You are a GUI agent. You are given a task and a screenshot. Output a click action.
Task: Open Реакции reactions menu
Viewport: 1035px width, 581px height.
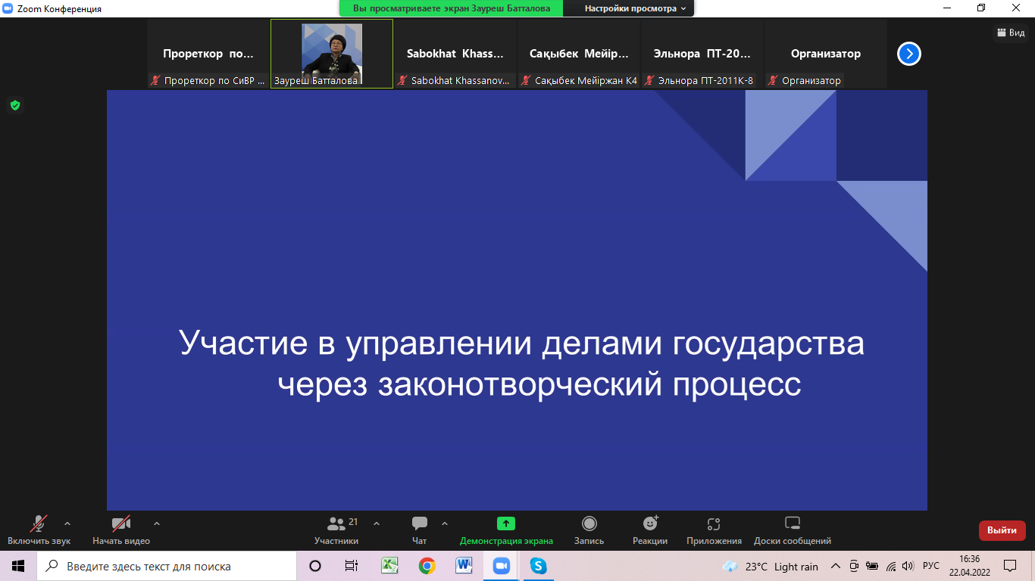[650, 530]
